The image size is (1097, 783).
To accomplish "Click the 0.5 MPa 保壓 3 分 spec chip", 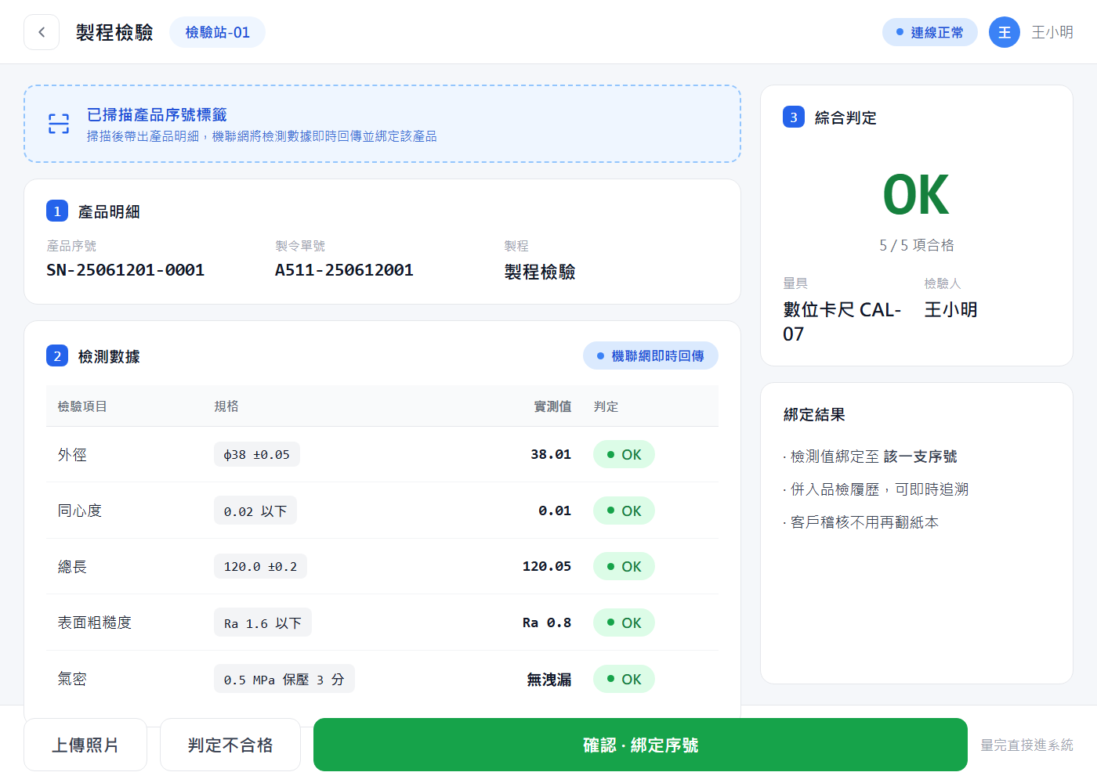I will point(284,679).
